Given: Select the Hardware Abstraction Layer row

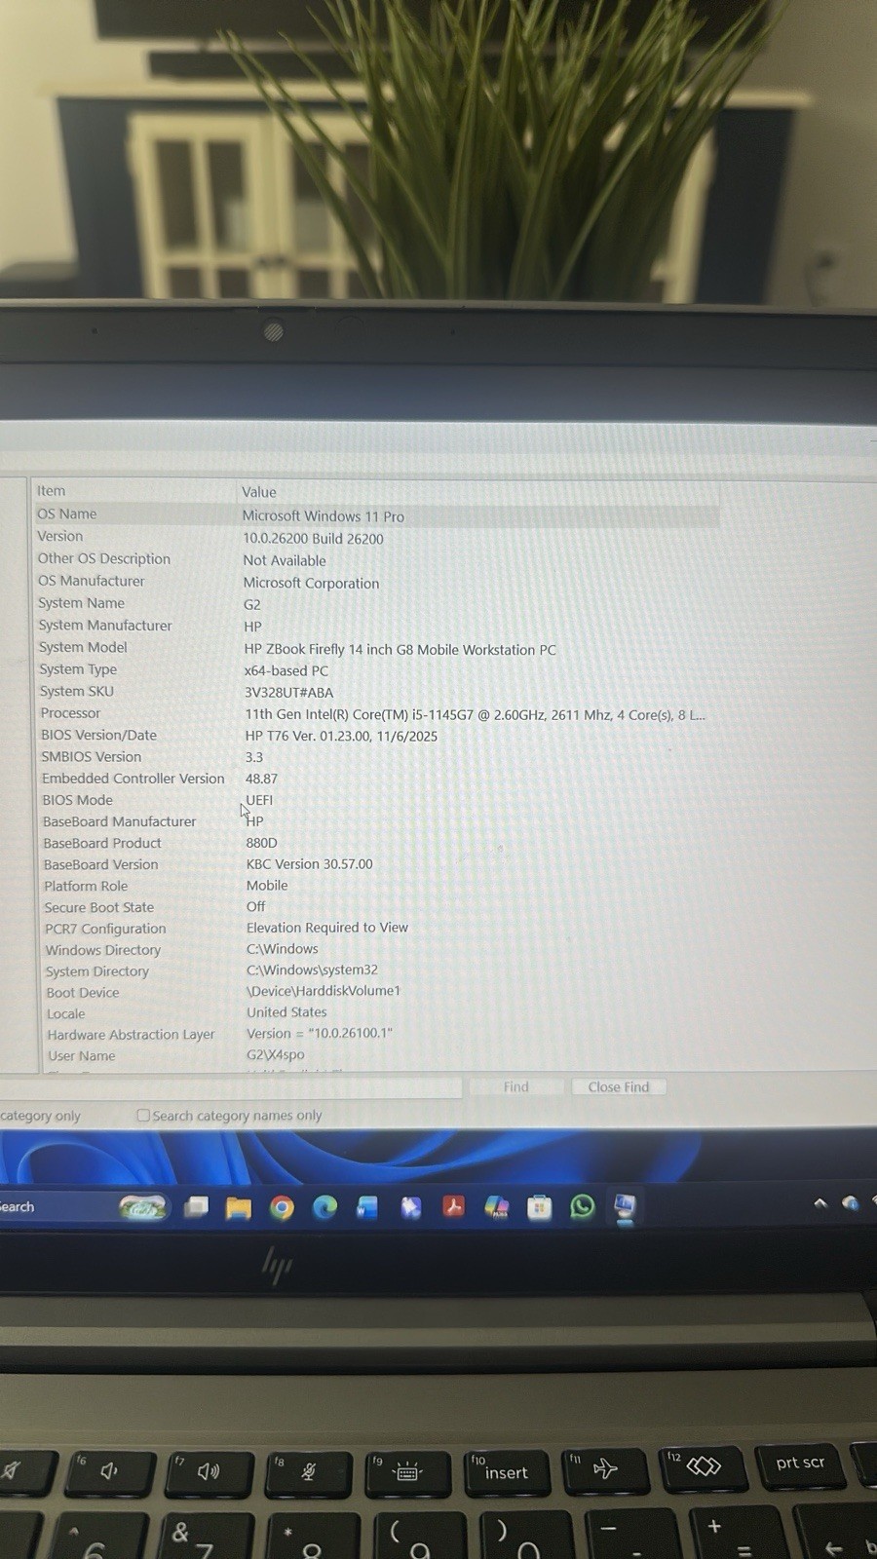Looking at the screenshot, I should pos(376,1034).
